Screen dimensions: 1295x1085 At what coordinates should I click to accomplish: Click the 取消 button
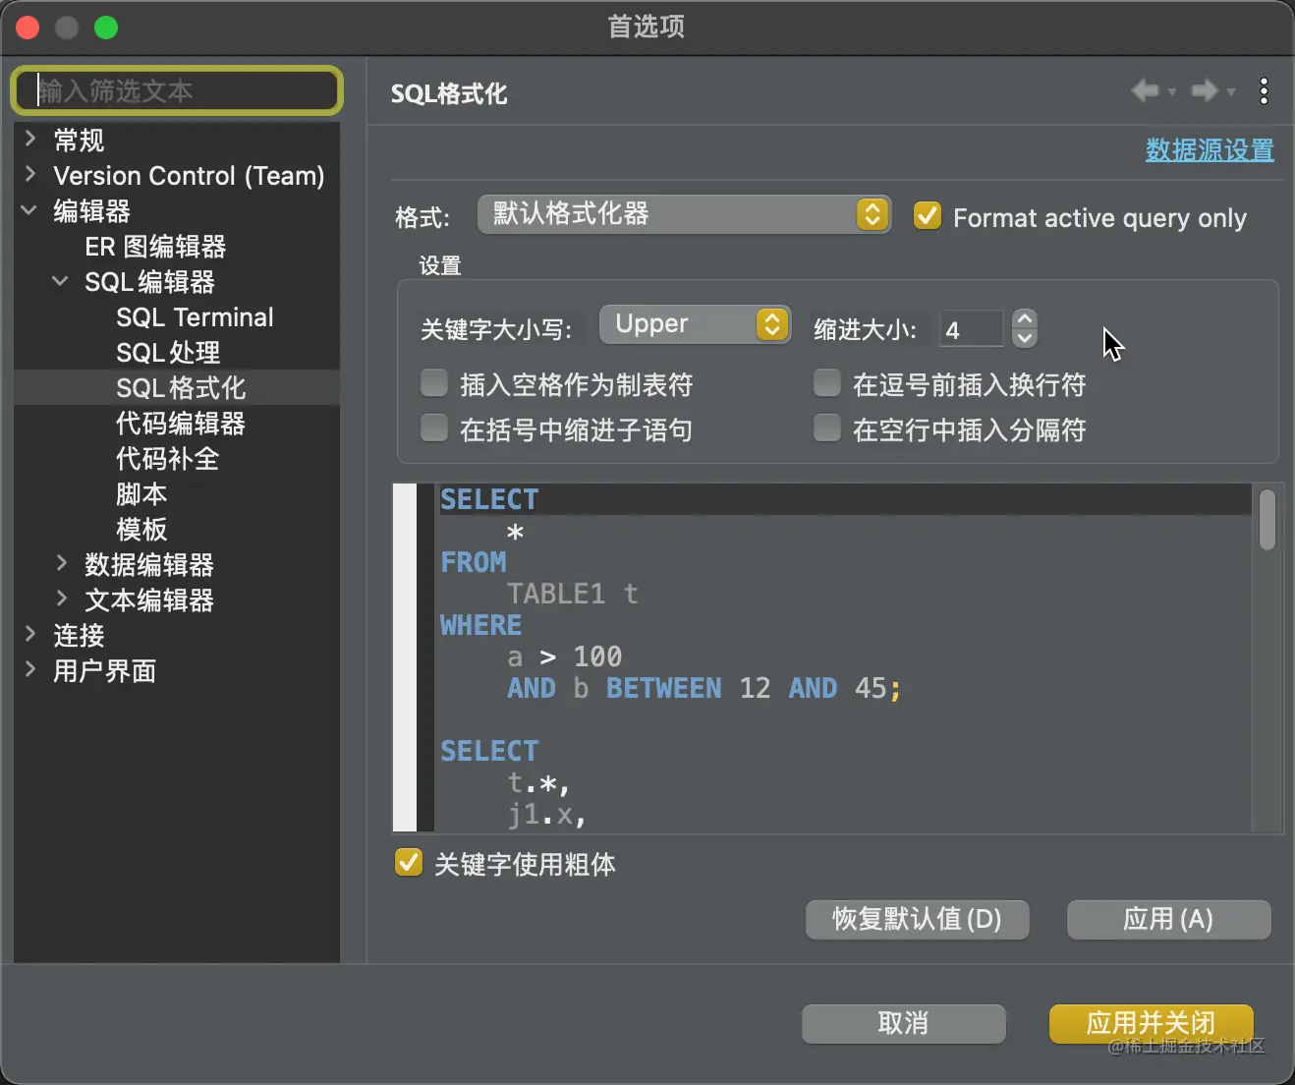click(x=903, y=1024)
